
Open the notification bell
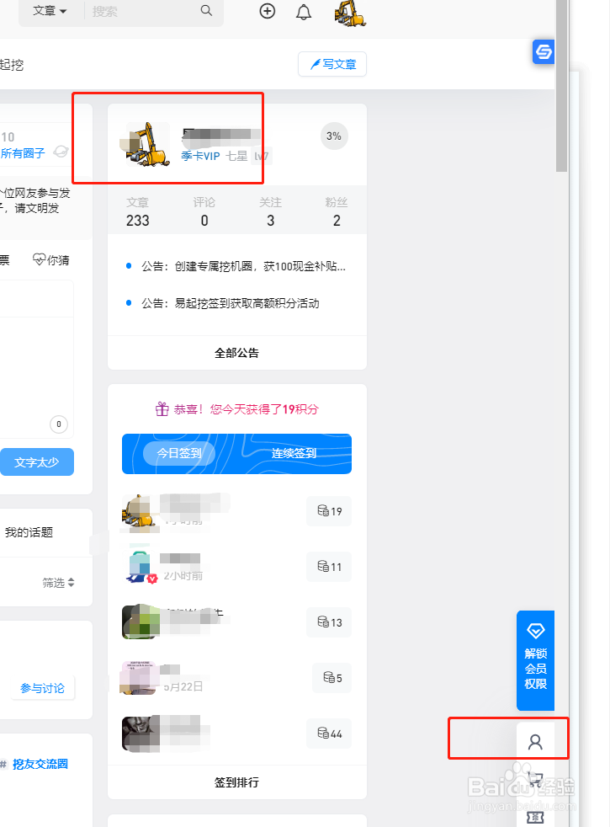(304, 12)
